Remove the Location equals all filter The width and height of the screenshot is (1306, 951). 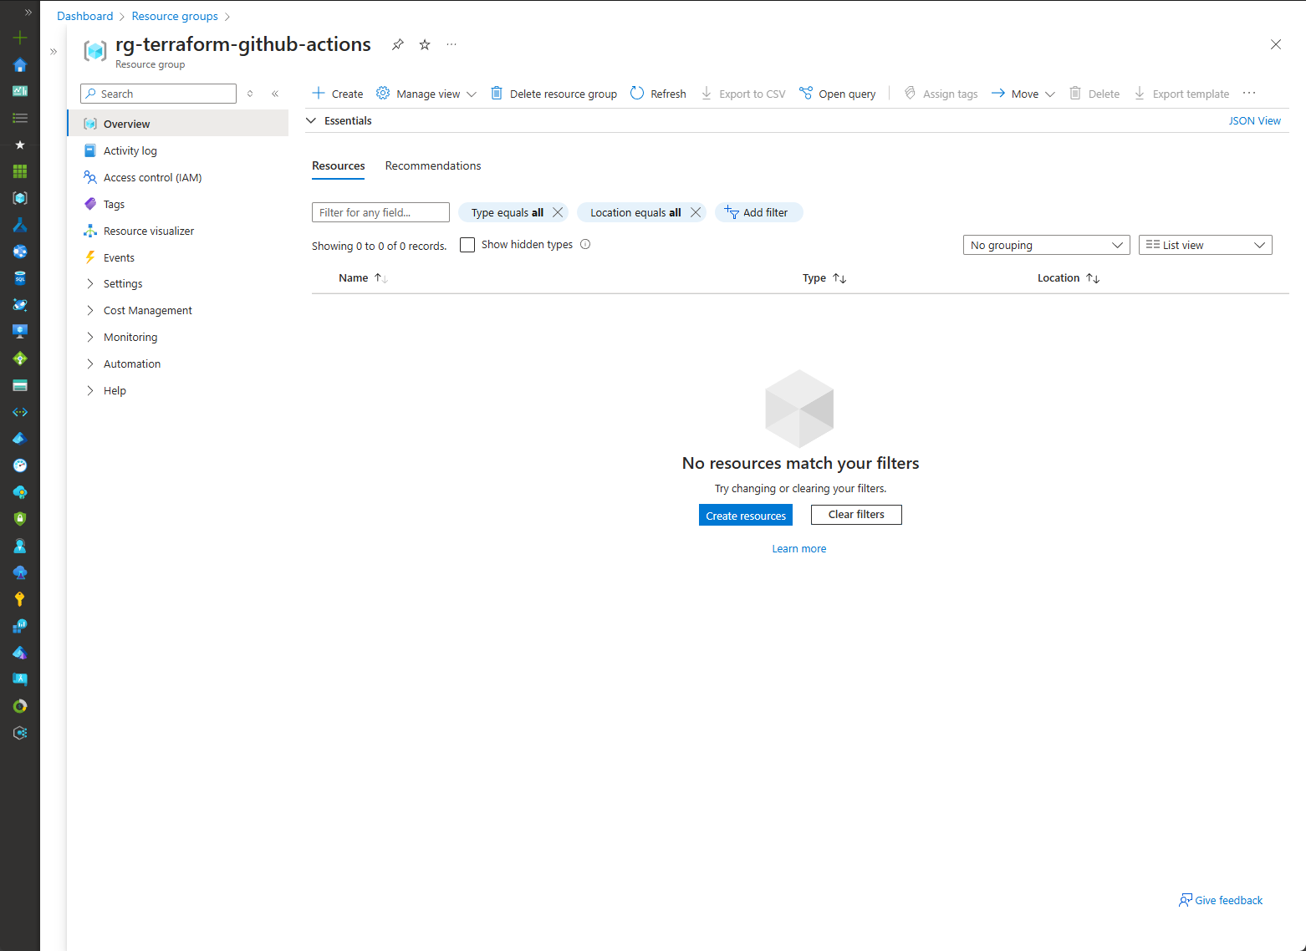(x=696, y=212)
